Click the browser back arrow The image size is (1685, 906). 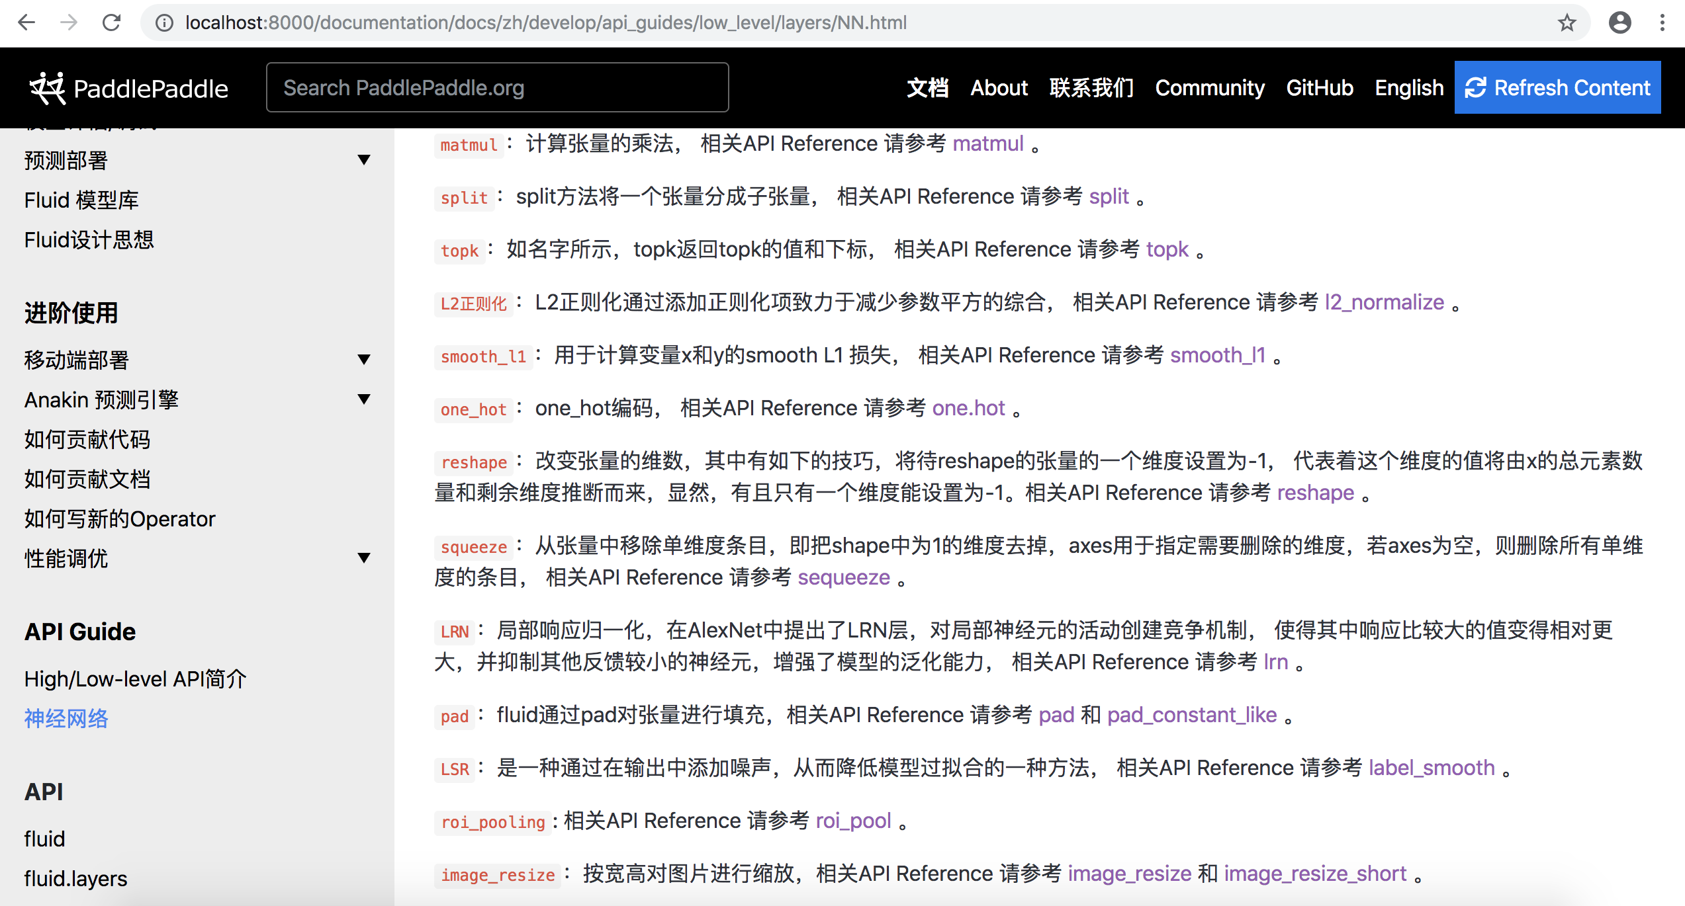(26, 22)
